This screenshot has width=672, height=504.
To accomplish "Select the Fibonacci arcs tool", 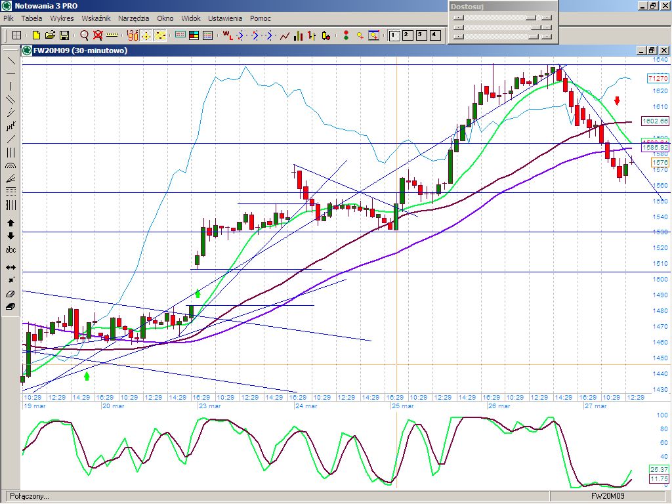I will 10,166.
